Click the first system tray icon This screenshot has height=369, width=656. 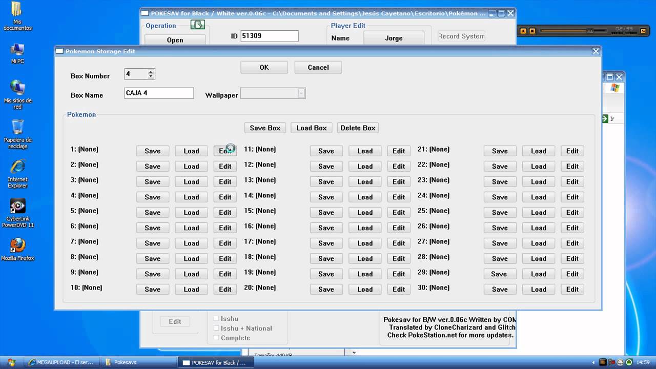click(603, 362)
